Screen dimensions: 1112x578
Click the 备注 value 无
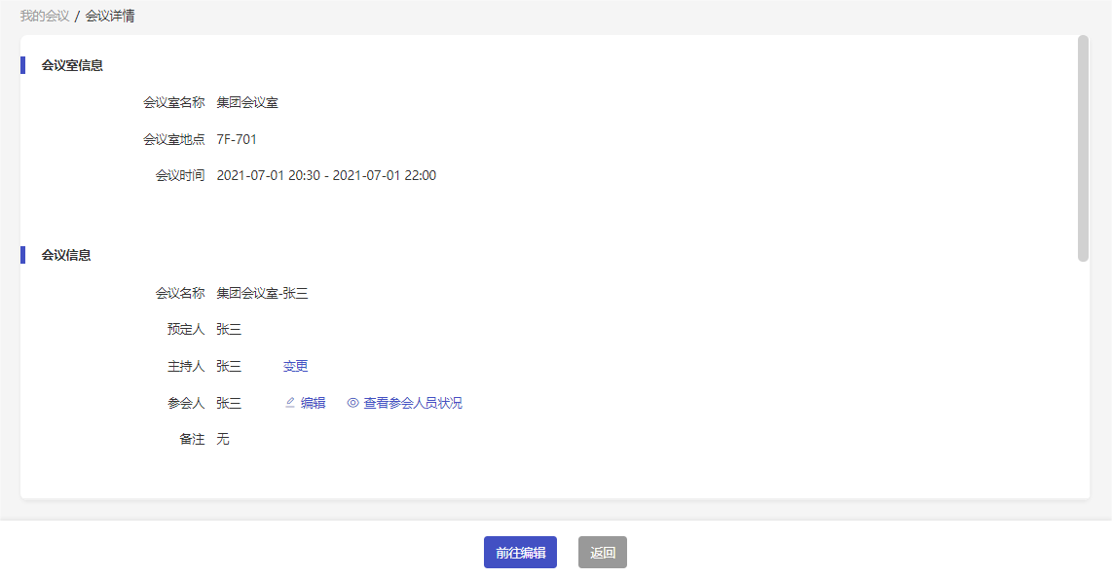(x=223, y=439)
